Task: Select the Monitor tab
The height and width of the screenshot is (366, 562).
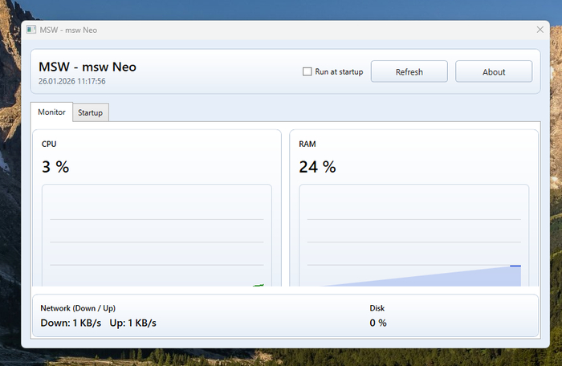Action: click(51, 112)
